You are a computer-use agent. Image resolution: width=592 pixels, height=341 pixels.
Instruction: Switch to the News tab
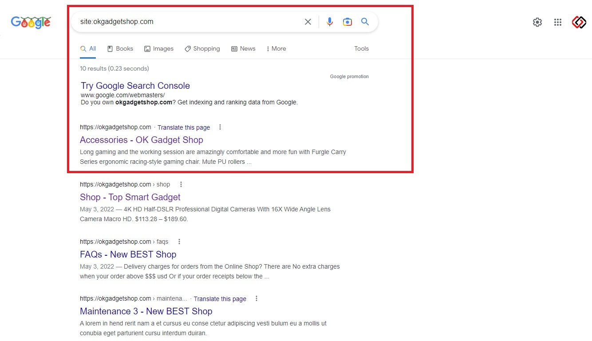click(243, 49)
